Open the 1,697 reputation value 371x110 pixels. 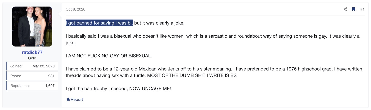pyautogui.click(x=50, y=86)
